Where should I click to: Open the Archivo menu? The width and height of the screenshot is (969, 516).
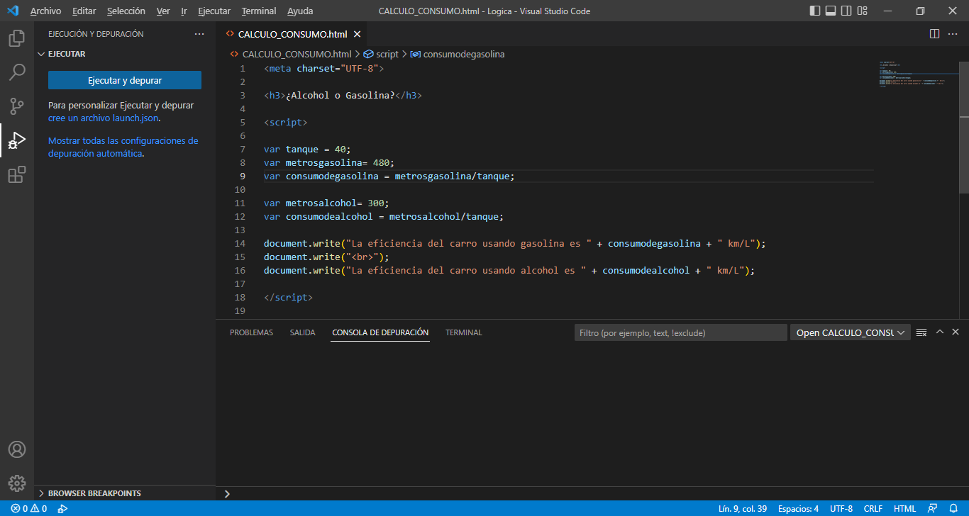pyautogui.click(x=45, y=11)
